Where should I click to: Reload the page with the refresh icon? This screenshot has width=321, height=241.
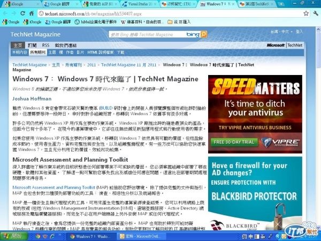[22, 13]
